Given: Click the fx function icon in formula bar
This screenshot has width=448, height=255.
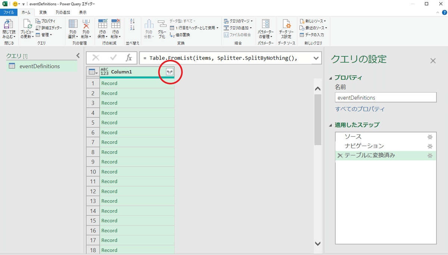Looking at the screenshot, I should (129, 58).
